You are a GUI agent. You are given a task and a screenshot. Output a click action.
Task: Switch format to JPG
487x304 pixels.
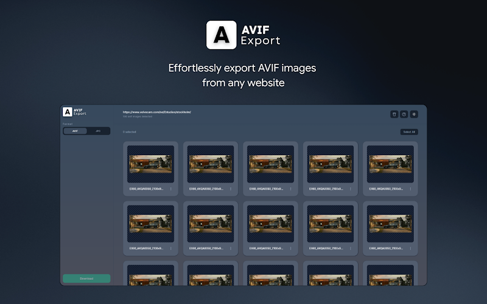click(x=98, y=131)
